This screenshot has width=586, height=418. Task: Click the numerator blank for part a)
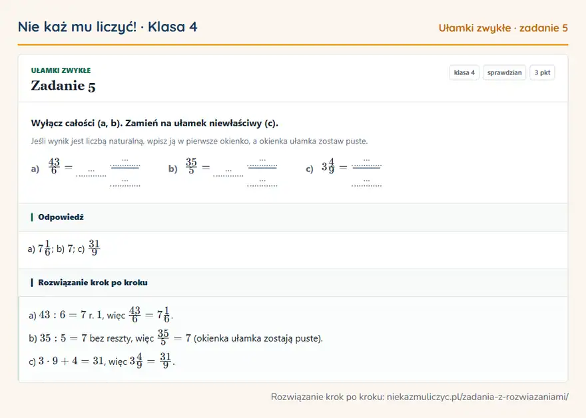pyautogui.click(x=125, y=162)
